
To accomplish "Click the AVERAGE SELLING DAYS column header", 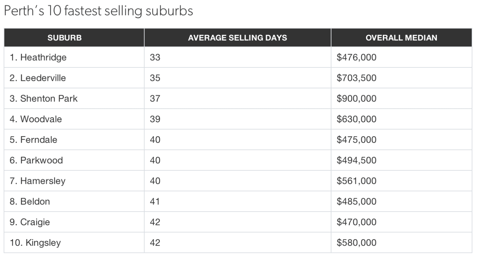I will [x=237, y=38].
